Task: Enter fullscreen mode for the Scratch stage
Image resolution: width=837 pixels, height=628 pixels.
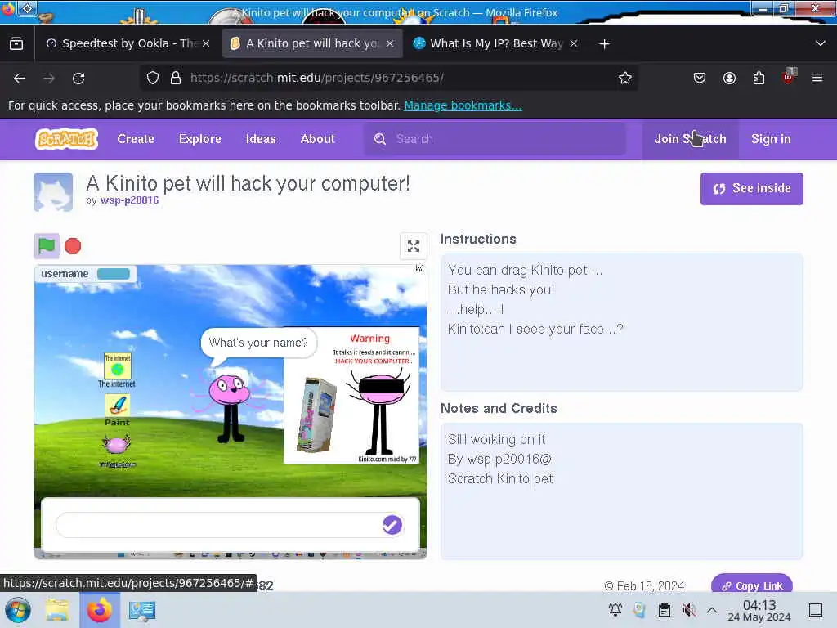Action: coord(413,246)
